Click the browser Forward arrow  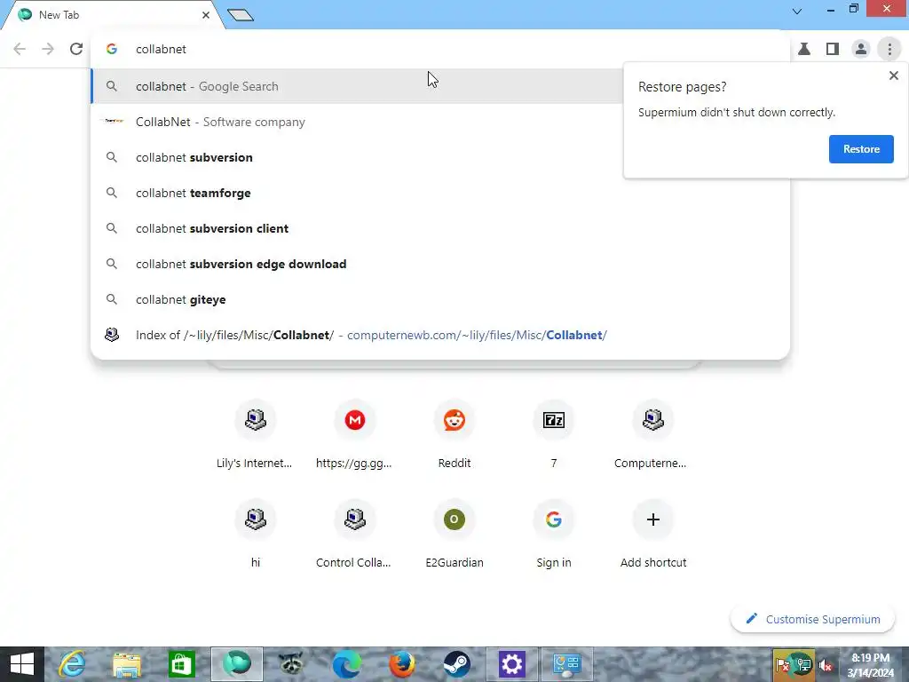pyautogui.click(x=48, y=49)
